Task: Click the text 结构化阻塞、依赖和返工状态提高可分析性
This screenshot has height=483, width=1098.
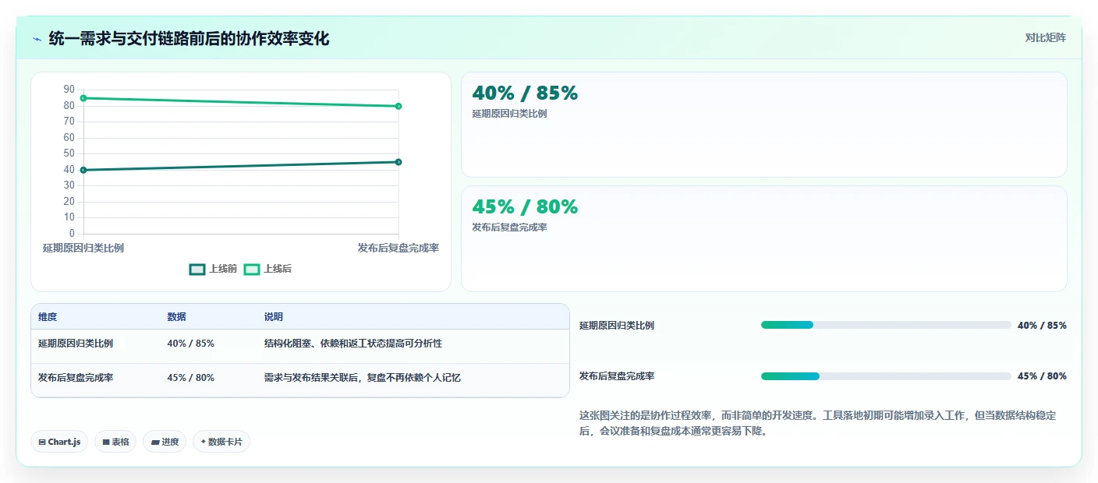Action: [x=353, y=344]
